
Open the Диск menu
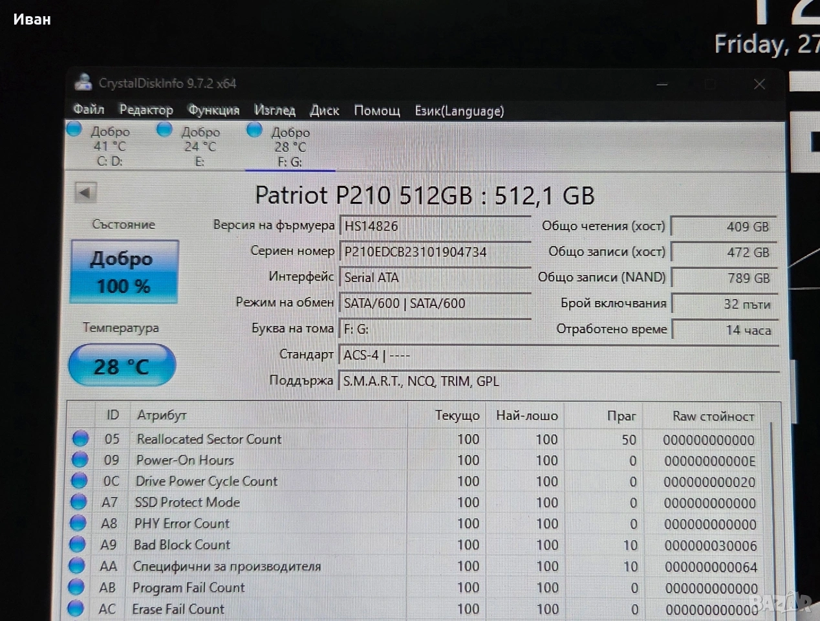(324, 111)
